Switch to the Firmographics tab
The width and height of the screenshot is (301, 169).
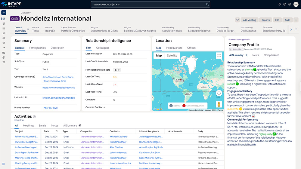[x=38, y=48]
